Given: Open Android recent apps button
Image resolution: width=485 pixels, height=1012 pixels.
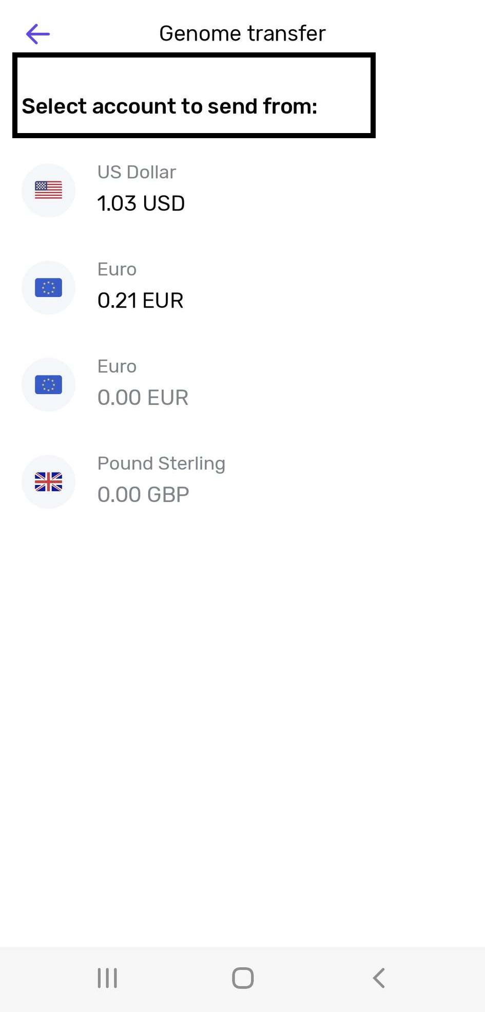Looking at the screenshot, I should [107, 978].
